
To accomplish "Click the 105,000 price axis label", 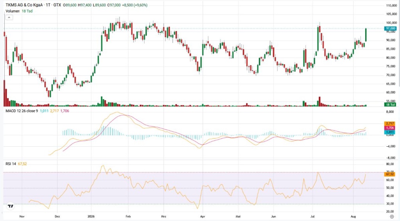I will tap(391, 14).
